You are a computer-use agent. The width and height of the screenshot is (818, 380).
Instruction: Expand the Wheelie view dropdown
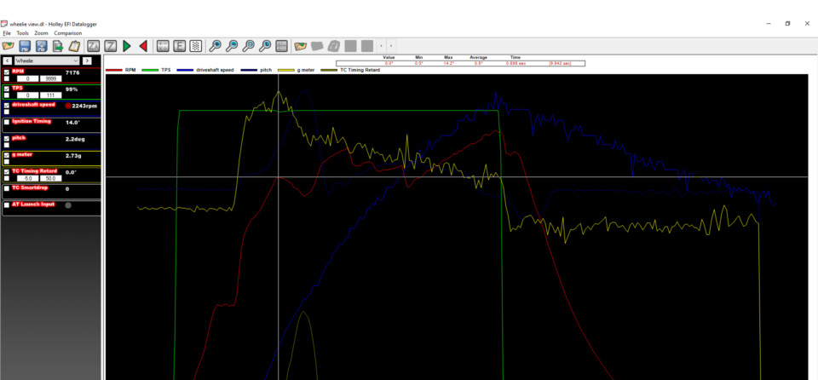pyautogui.click(x=47, y=60)
